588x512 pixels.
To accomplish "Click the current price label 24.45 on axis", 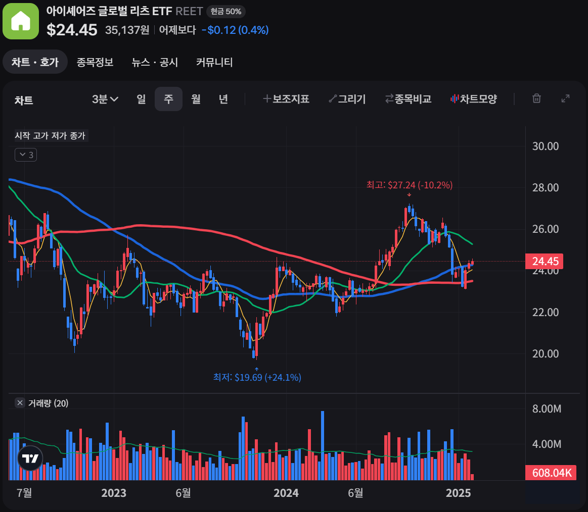I will (x=545, y=261).
